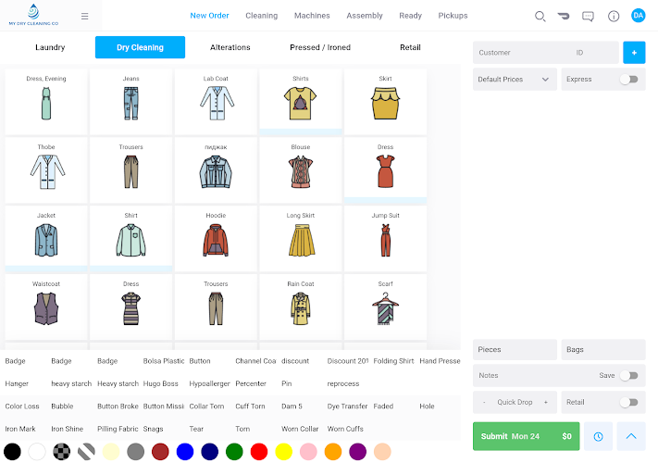
Task: Switch to the Laundry tab
Action: point(50,47)
